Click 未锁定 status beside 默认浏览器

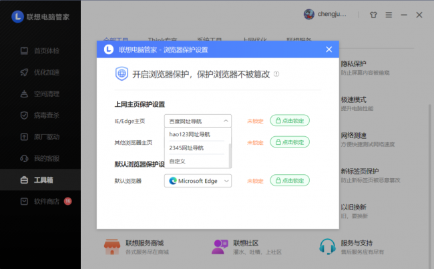coord(255,181)
